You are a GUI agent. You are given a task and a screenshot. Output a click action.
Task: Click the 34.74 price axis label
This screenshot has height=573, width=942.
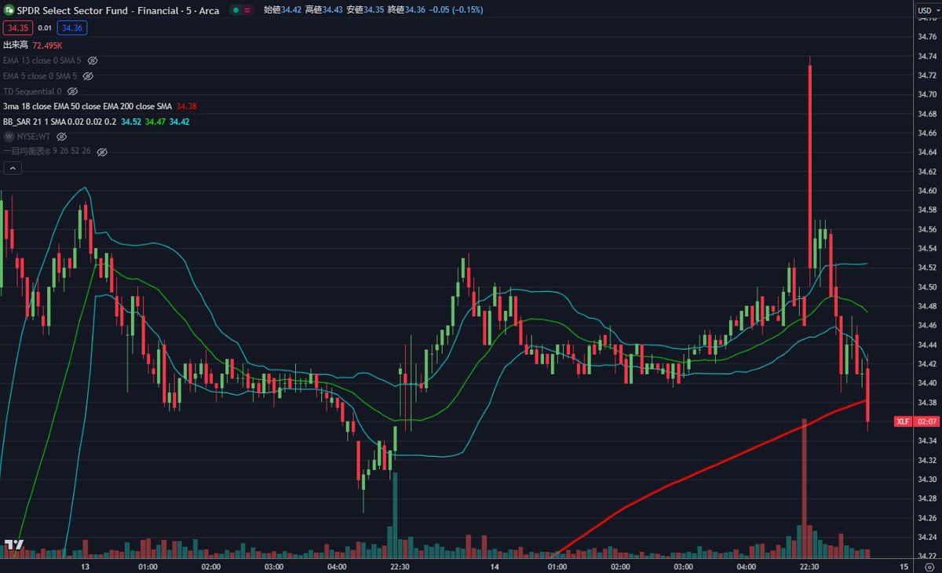coord(927,56)
